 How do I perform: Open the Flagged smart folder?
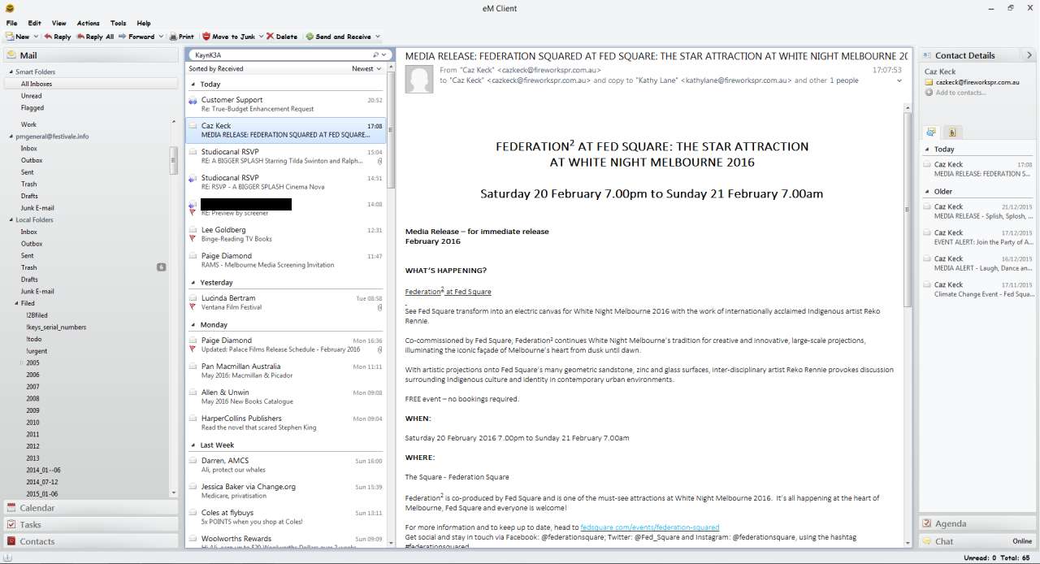pyautogui.click(x=32, y=108)
